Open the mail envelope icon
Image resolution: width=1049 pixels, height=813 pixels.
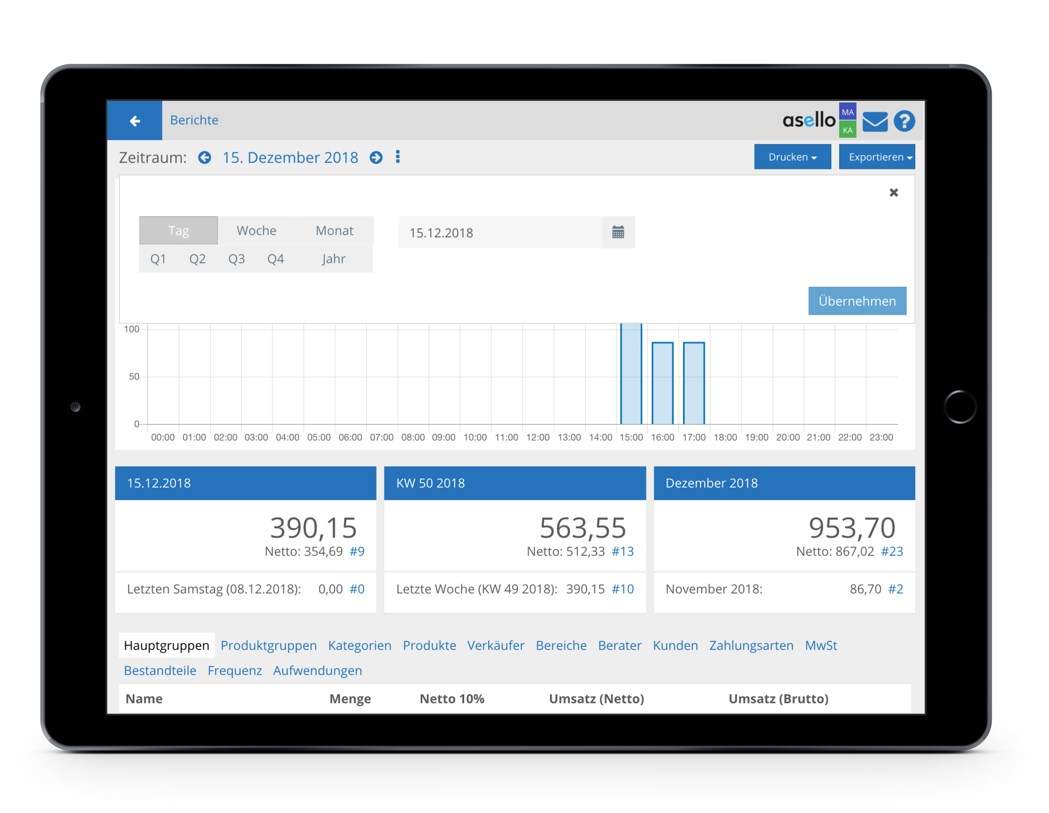click(x=875, y=122)
